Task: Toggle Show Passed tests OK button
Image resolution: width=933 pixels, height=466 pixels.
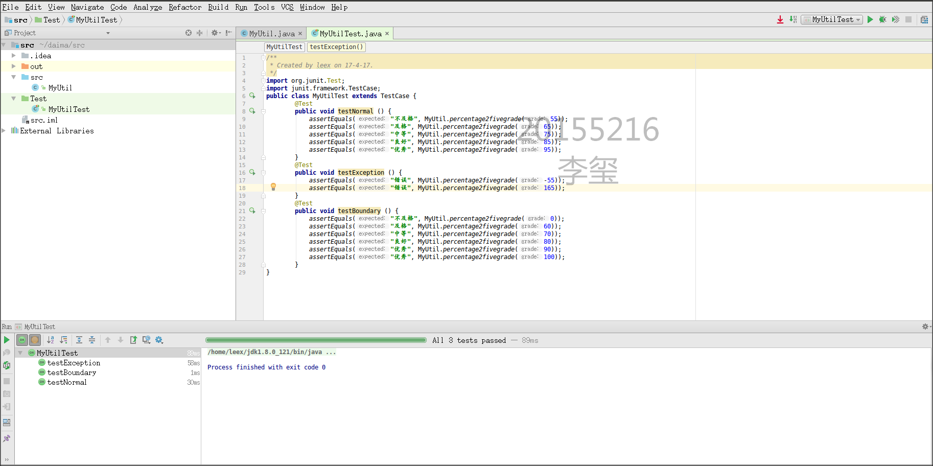Action: point(22,340)
